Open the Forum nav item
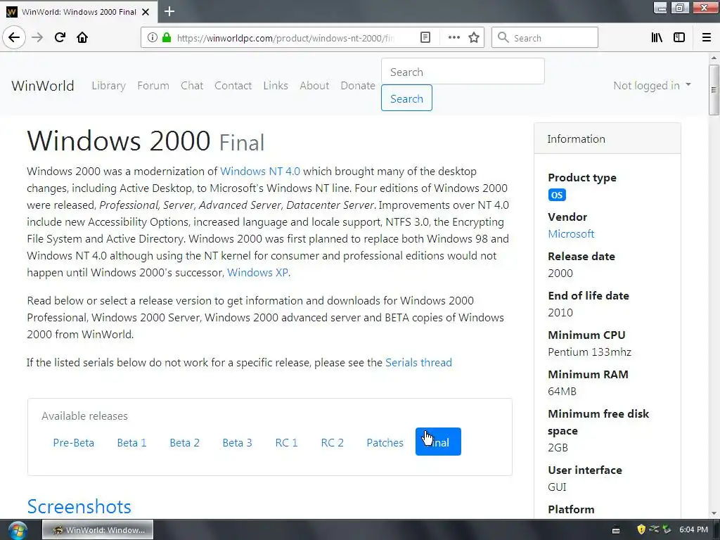This screenshot has height=540, width=720. click(x=153, y=85)
